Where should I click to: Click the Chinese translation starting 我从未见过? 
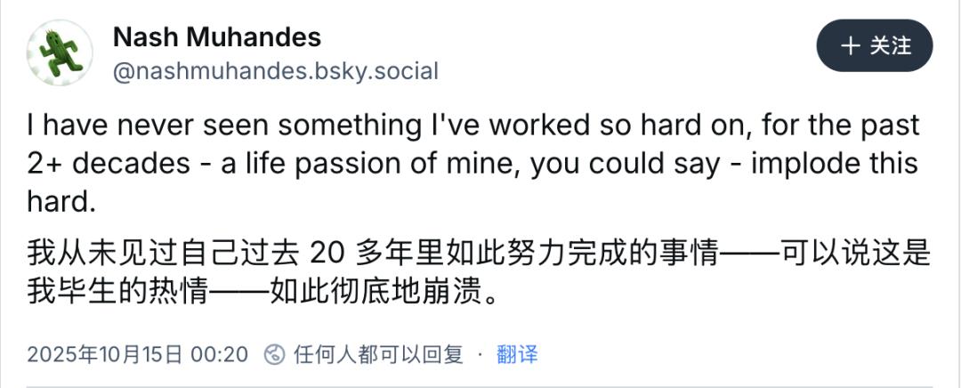pos(479,254)
